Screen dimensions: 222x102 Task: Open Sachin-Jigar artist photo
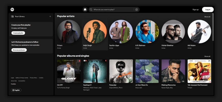pyautogui.click(x=121, y=32)
